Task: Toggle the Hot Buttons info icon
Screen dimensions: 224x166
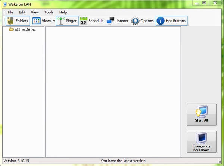Action: pyautogui.click(x=161, y=21)
